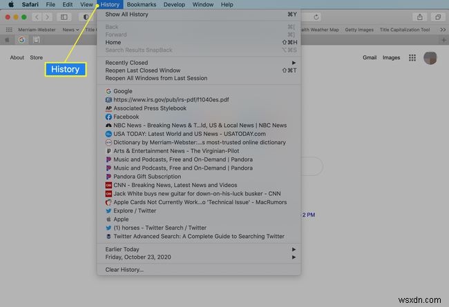This screenshot has width=449, height=307.
Task: Select the pinned Google tab
Action: tap(21, 40)
